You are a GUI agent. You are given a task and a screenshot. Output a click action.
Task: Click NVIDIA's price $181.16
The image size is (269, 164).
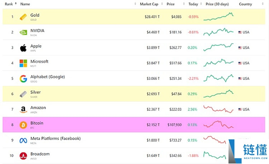click(x=175, y=32)
